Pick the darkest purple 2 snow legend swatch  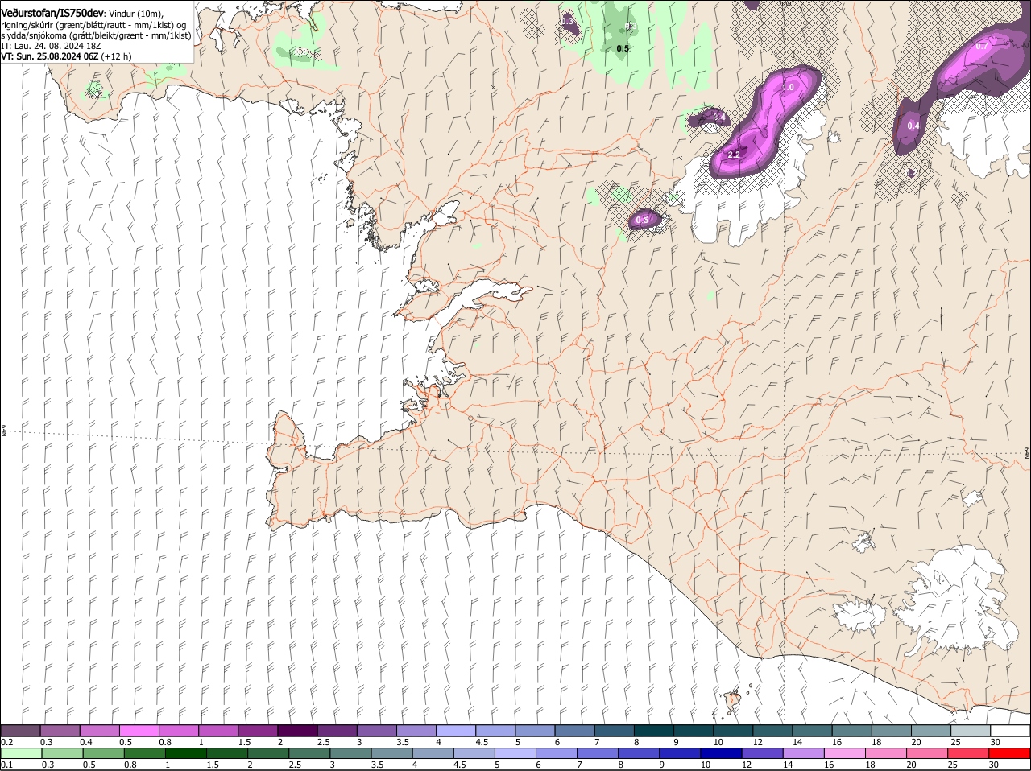(297, 731)
